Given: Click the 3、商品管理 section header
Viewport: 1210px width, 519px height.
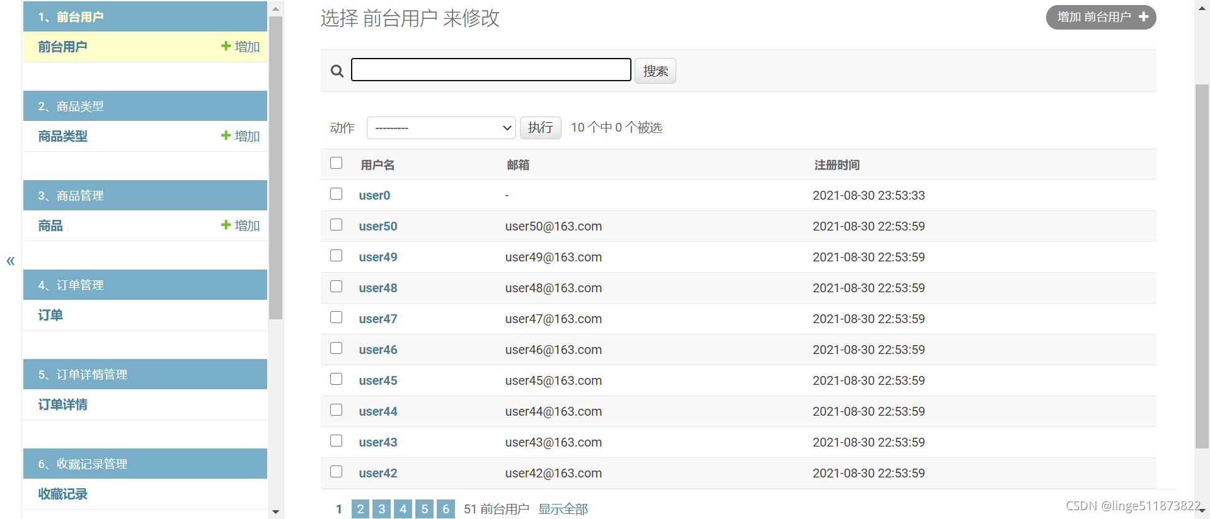Looking at the screenshot, I should pyautogui.click(x=145, y=195).
